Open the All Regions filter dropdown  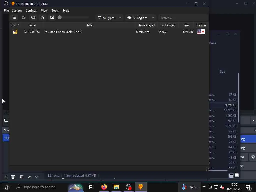tap(141, 18)
